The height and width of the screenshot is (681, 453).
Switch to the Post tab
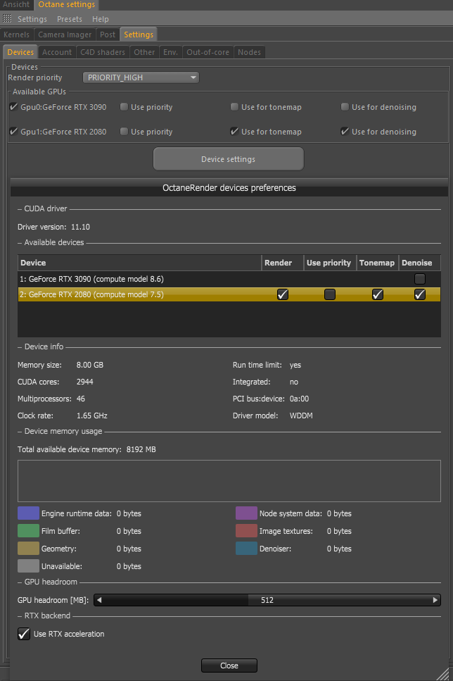pyautogui.click(x=108, y=35)
